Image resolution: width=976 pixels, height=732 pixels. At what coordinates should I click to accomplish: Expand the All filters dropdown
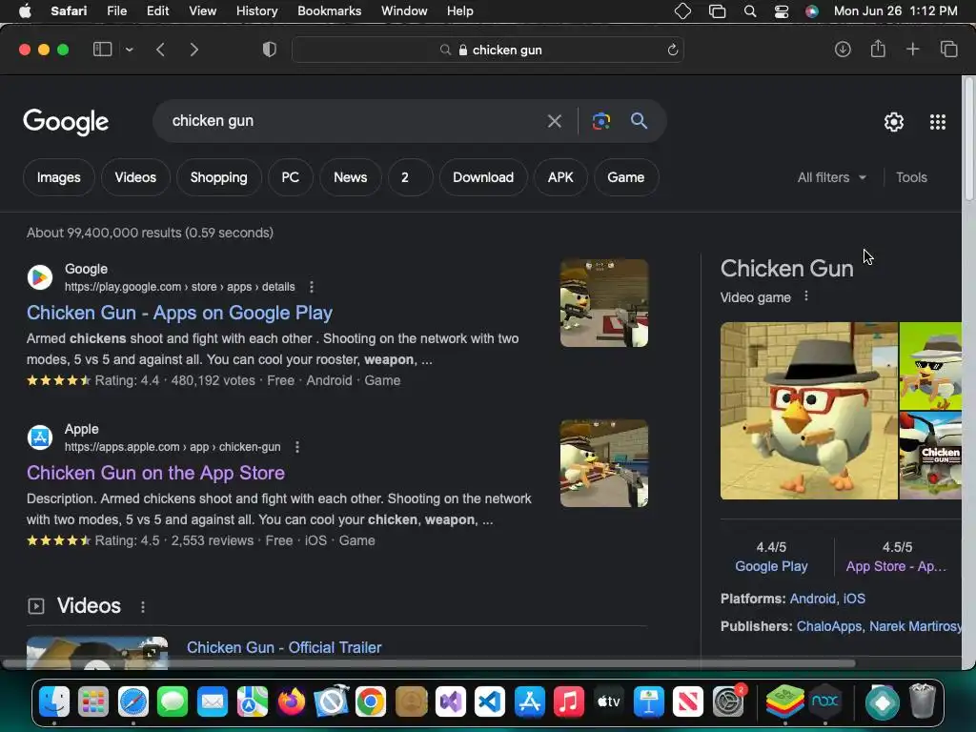831,177
